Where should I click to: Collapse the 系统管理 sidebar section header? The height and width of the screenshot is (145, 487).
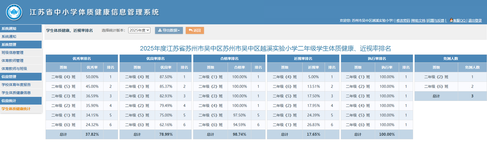coord(9,45)
